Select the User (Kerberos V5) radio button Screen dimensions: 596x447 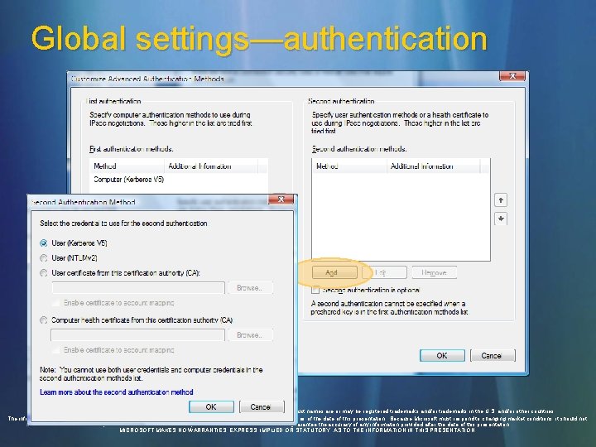pyautogui.click(x=44, y=243)
